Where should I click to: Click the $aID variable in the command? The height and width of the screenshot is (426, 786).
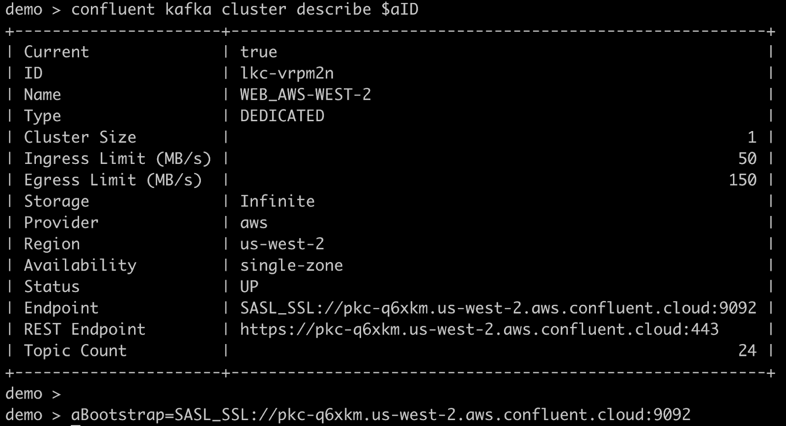399,9
